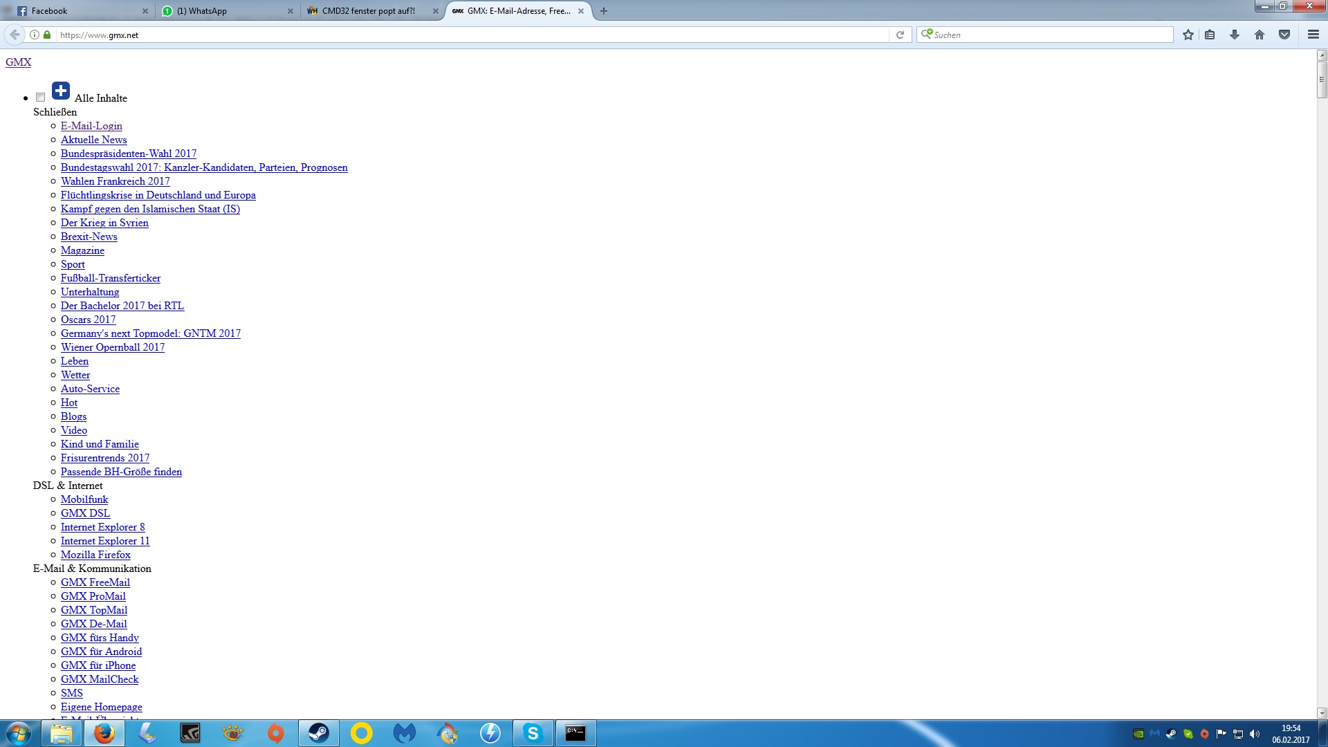Screen dimensions: 1328x747
Task: Open the Firefox hamburger menu
Action: pyautogui.click(x=1313, y=35)
